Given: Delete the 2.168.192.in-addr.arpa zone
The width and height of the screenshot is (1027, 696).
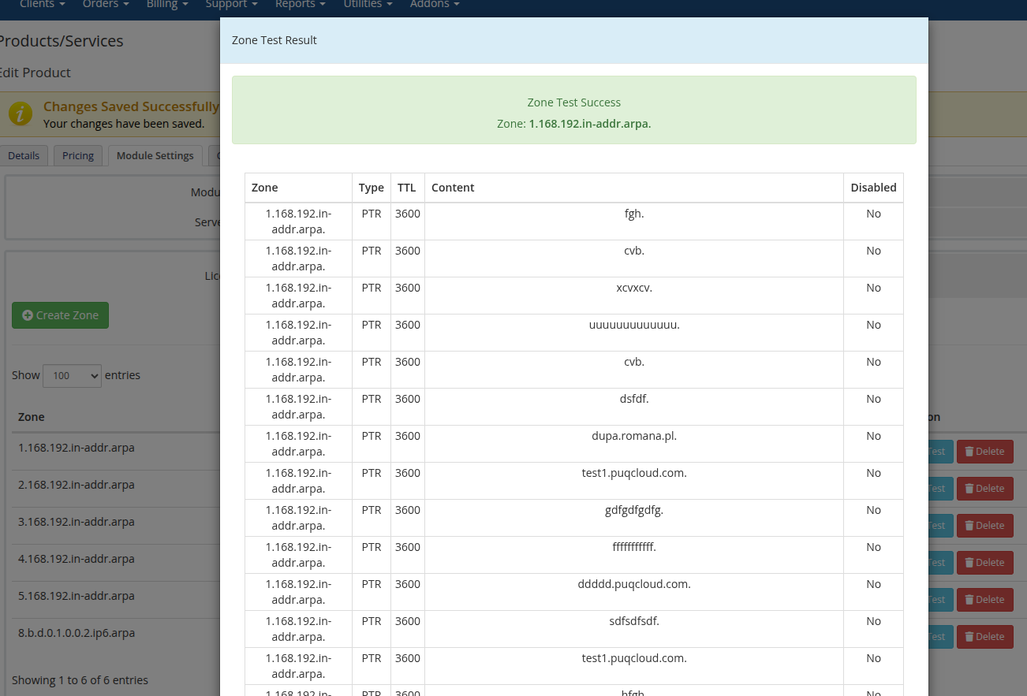Looking at the screenshot, I should point(984,489).
